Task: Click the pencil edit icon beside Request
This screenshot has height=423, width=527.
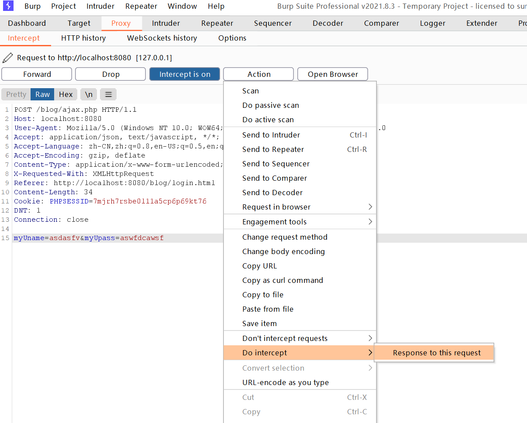Action: point(7,58)
